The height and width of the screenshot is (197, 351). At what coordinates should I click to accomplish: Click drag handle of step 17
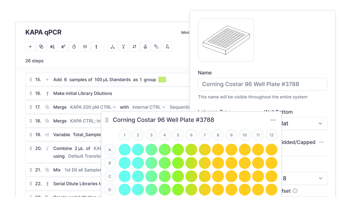[x=31, y=107]
